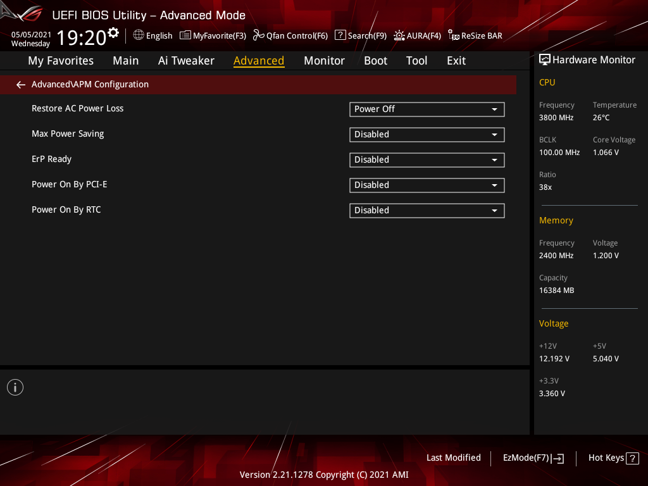Open Power On By PCI-E dropdown
This screenshot has height=486, width=648.
(427, 185)
